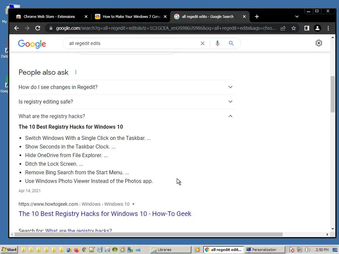This screenshot has width=339, height=254.
Task: Click the taskbar clock showing 2:50 PM
Action: 322,250
